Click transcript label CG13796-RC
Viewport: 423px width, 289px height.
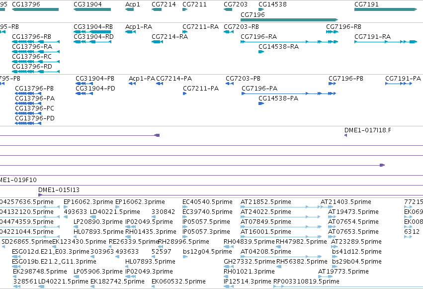pos(32,57)
